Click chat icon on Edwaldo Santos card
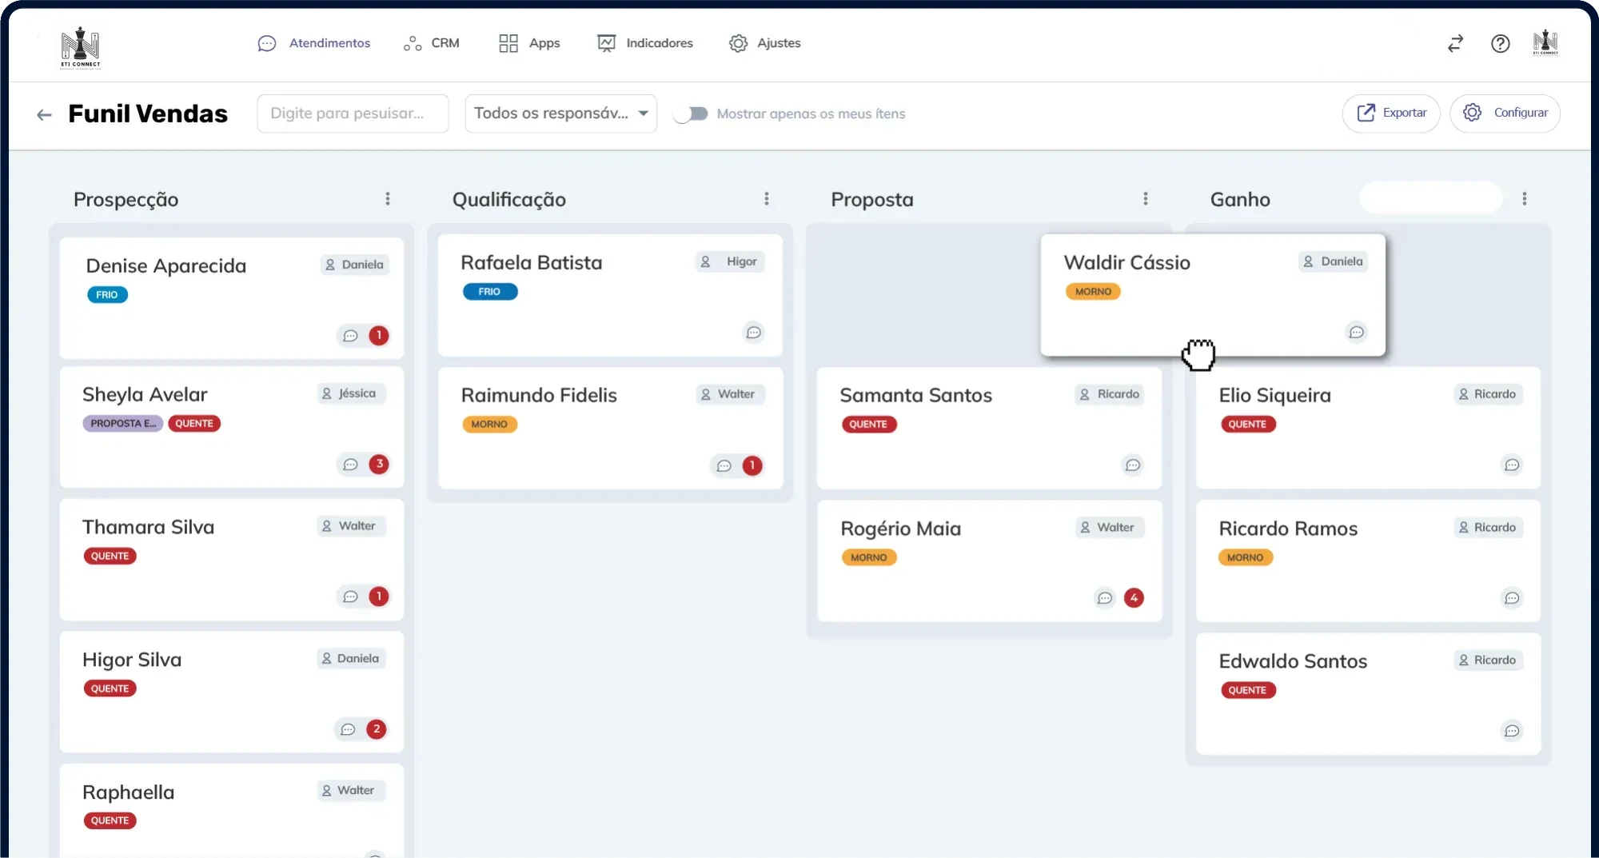Screen dimensions: 1599x858 coord(1511,731)
